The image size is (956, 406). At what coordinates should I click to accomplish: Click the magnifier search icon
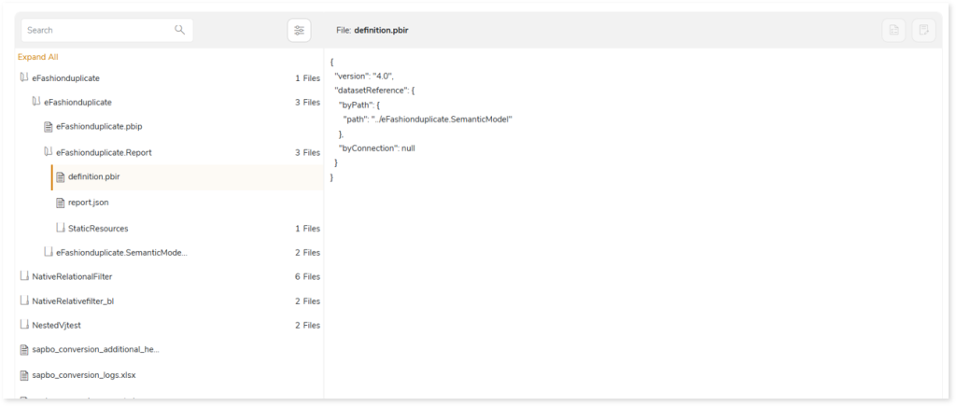pyautogui.click(x=180, y=30)
